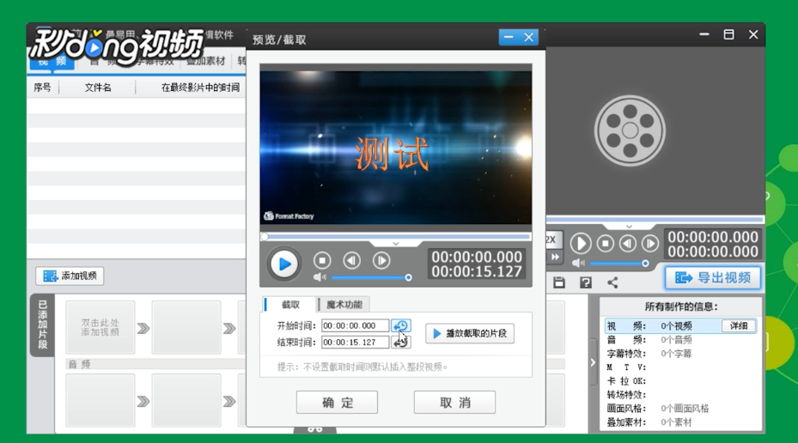Save the project with the floppy disk icon

pyautogui.click(x=559, y=282)
